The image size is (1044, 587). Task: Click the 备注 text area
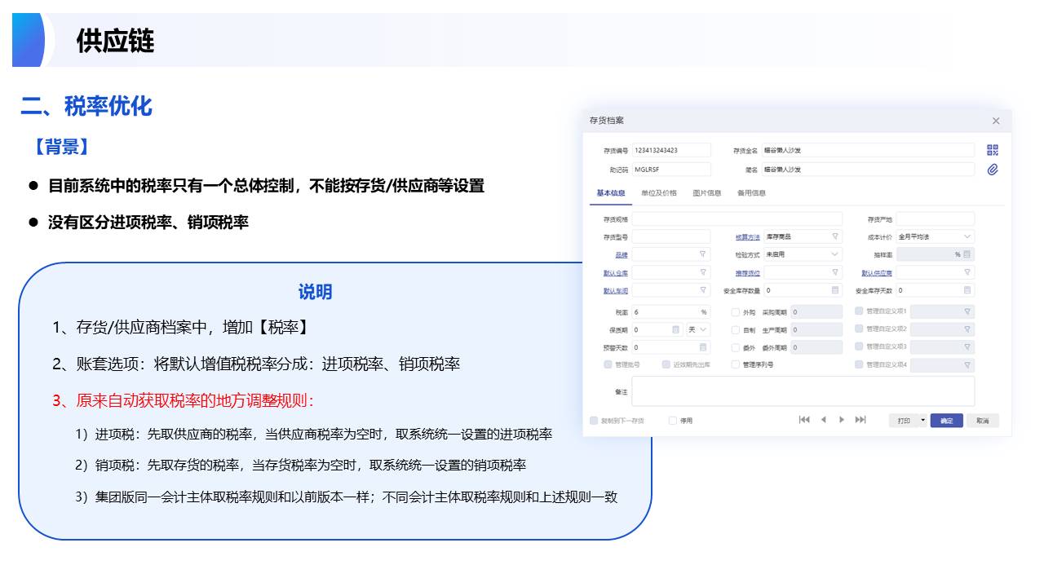[803, 391]
